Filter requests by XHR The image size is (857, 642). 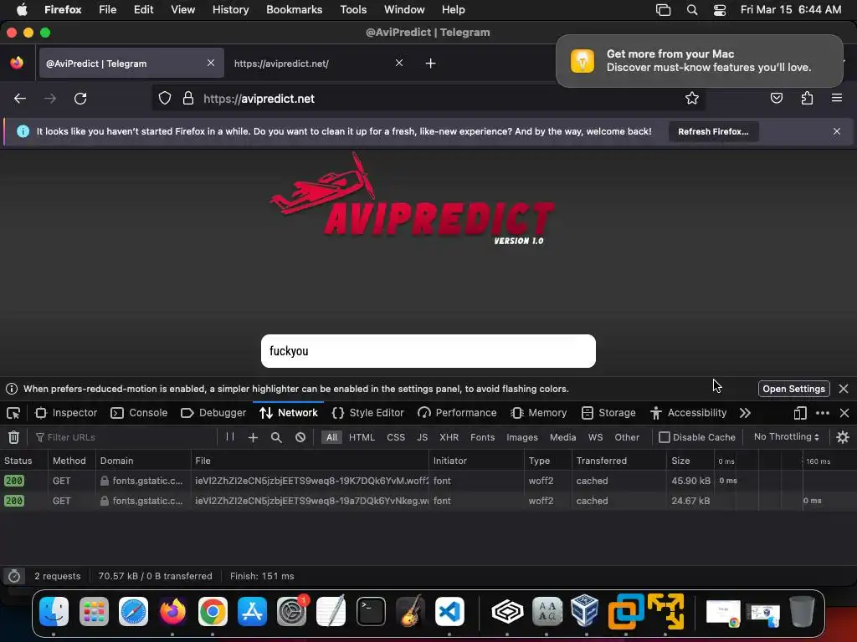pos(449,437)
